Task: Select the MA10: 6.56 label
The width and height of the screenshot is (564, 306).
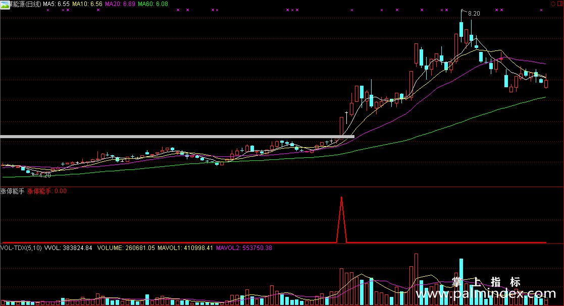Action: coord(87,4)
